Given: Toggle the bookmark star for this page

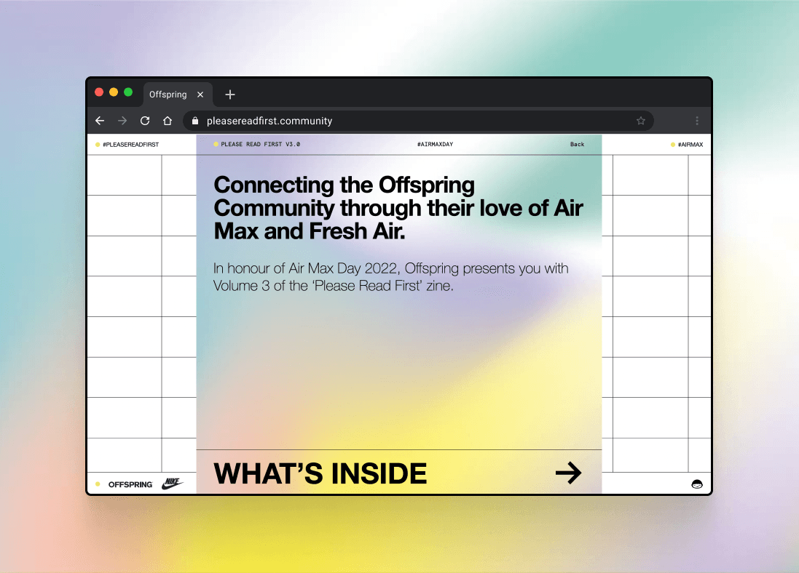Looking at the screenshot, I should 641,121.
